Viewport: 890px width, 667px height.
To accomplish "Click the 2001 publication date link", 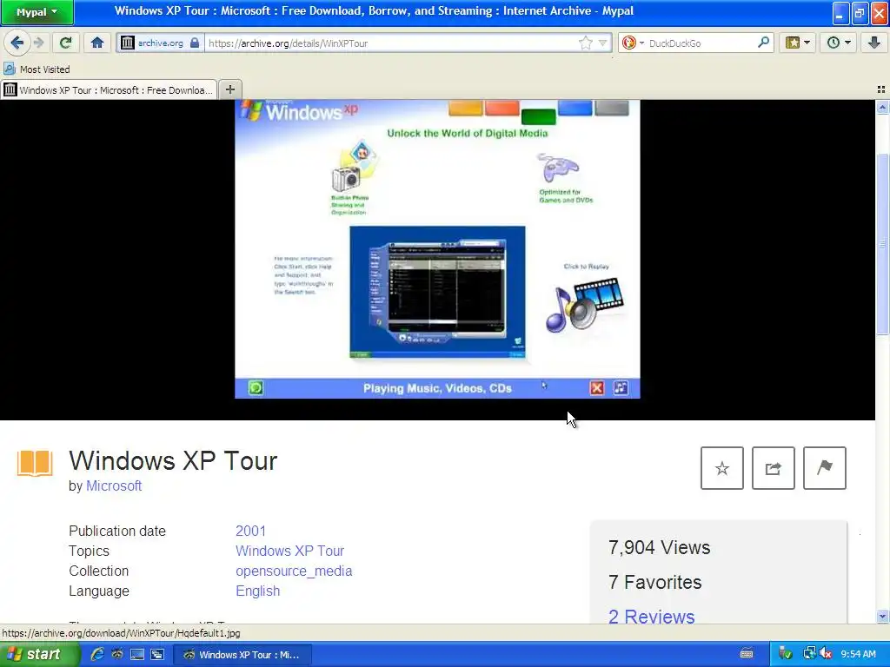I will click(x=250, y=531).
